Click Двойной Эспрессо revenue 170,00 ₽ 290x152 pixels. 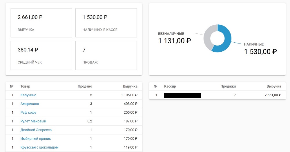[x=130, y=130]
